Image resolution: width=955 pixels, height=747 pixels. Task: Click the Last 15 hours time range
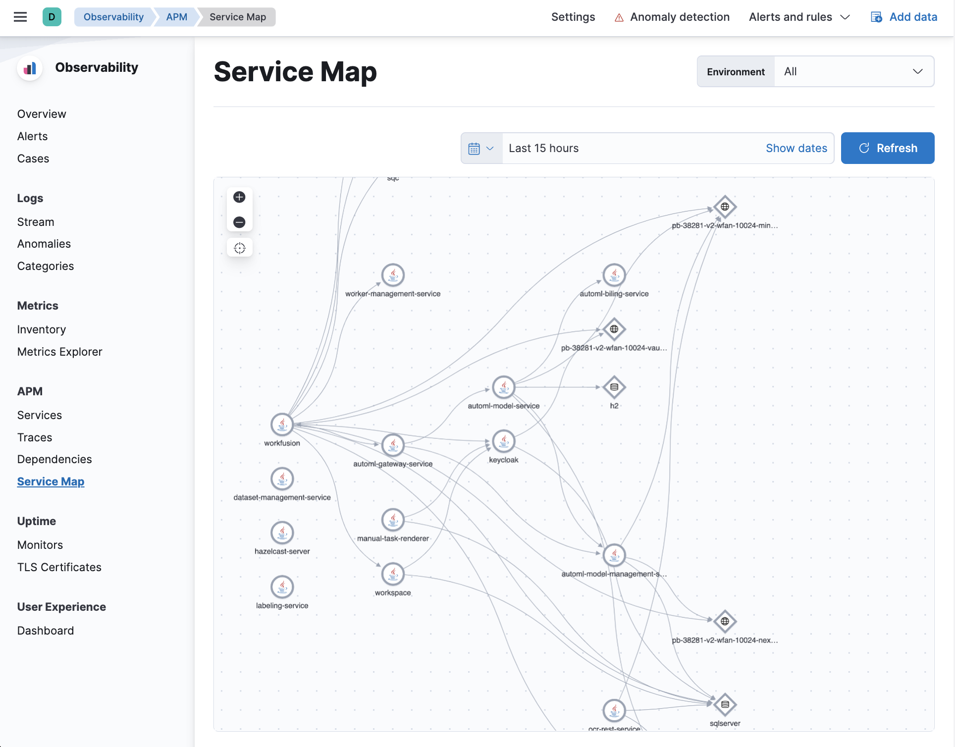[543, 148]
